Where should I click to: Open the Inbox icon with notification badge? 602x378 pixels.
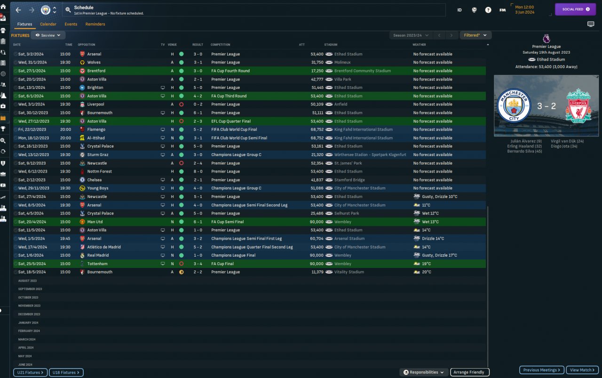[3, 18]
